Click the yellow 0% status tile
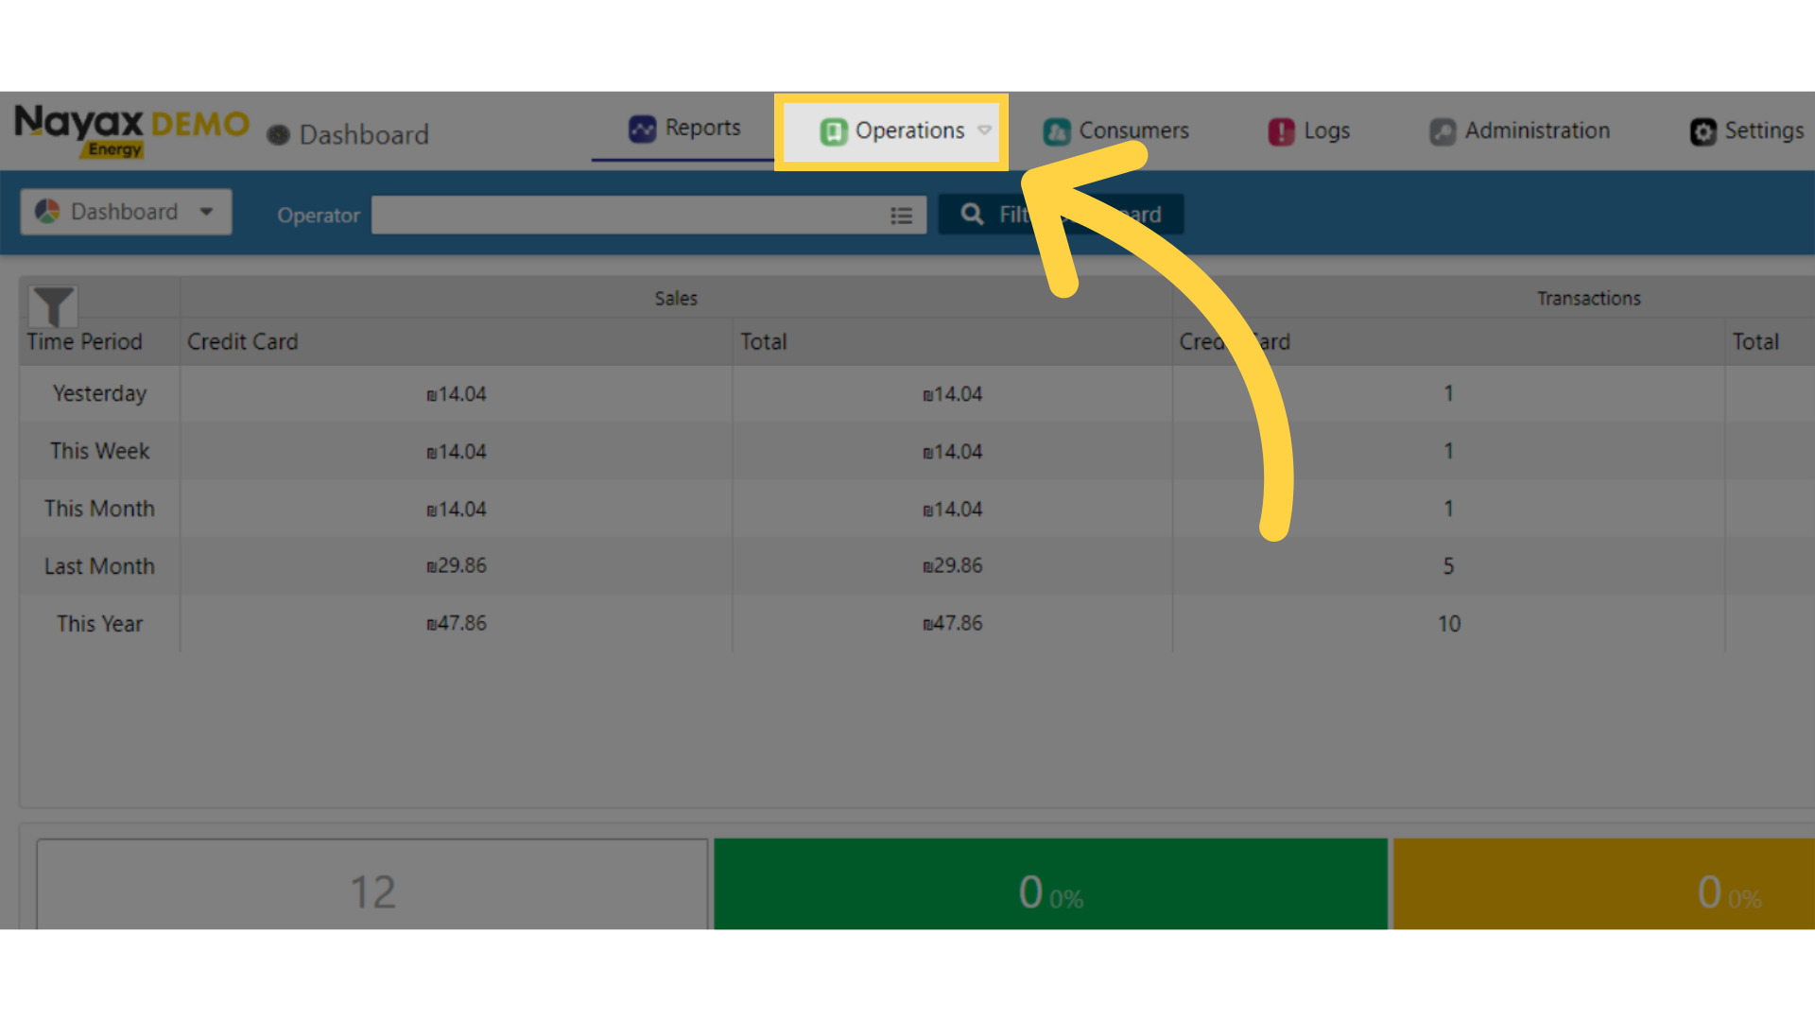 coord(1607,884)
